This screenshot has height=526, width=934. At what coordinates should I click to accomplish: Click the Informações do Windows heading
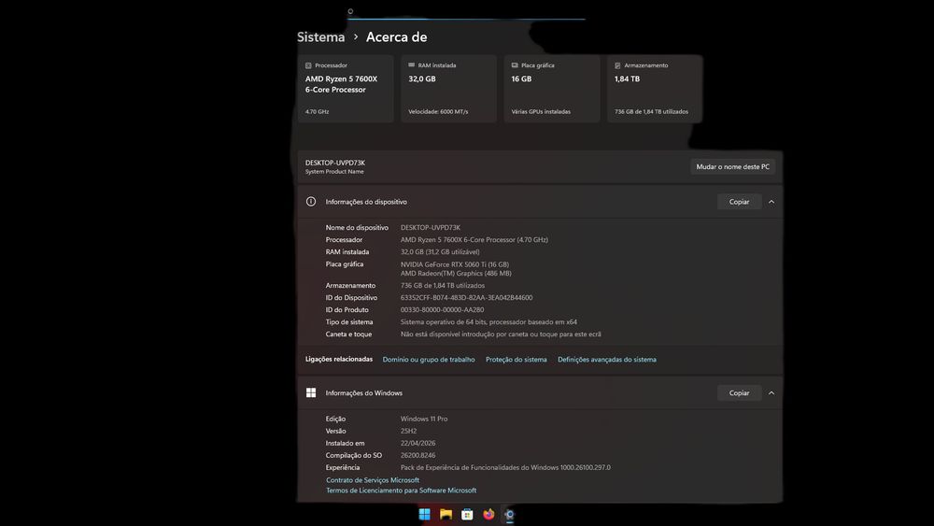pos(363,393)
